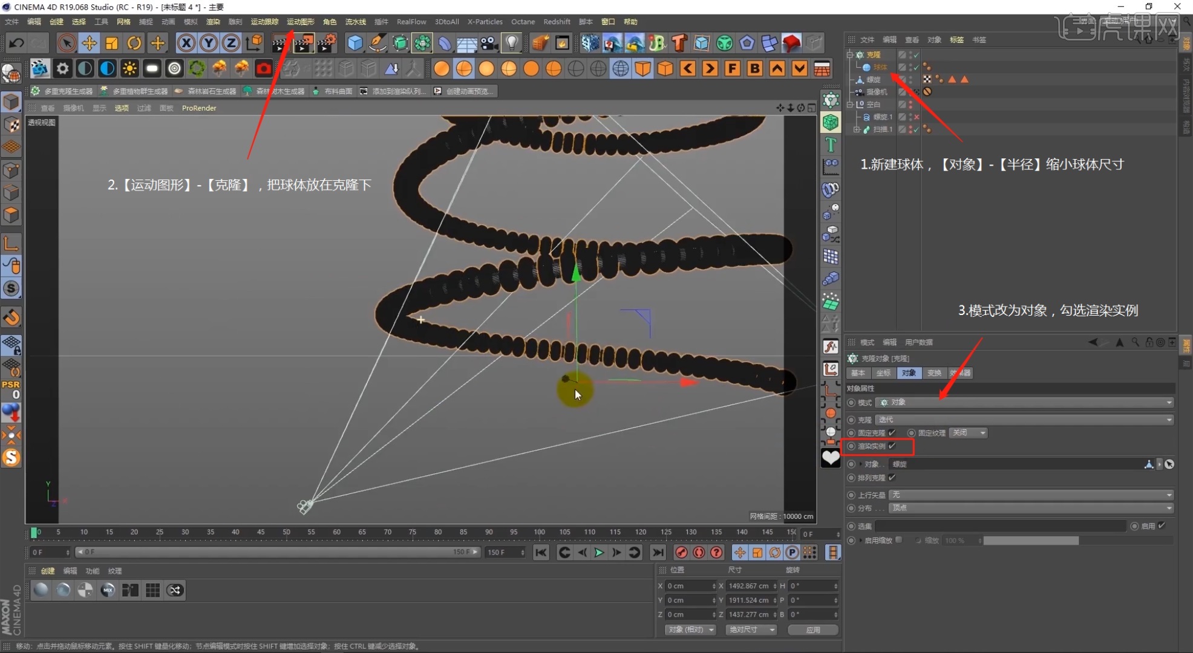Click the ProRender viewport menu
This screenshot has height=653, width=1193.
(199, 108)
